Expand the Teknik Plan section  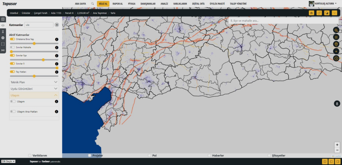coord(34,82)
